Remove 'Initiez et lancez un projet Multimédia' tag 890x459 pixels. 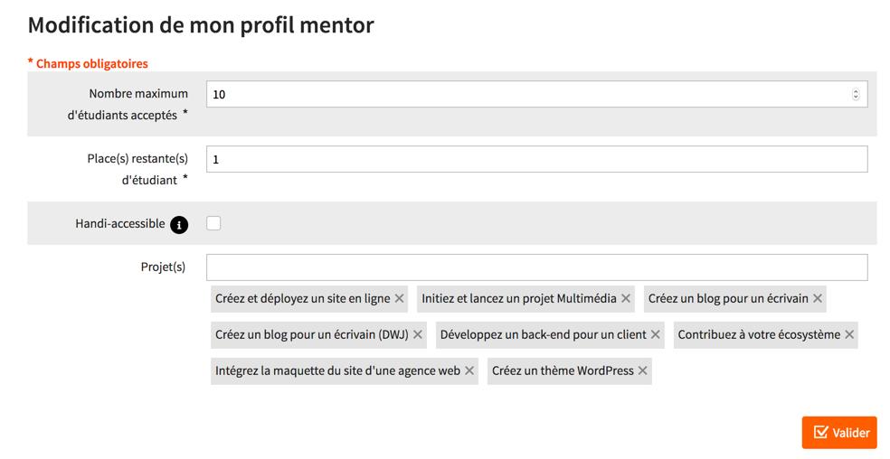(626, 298)
